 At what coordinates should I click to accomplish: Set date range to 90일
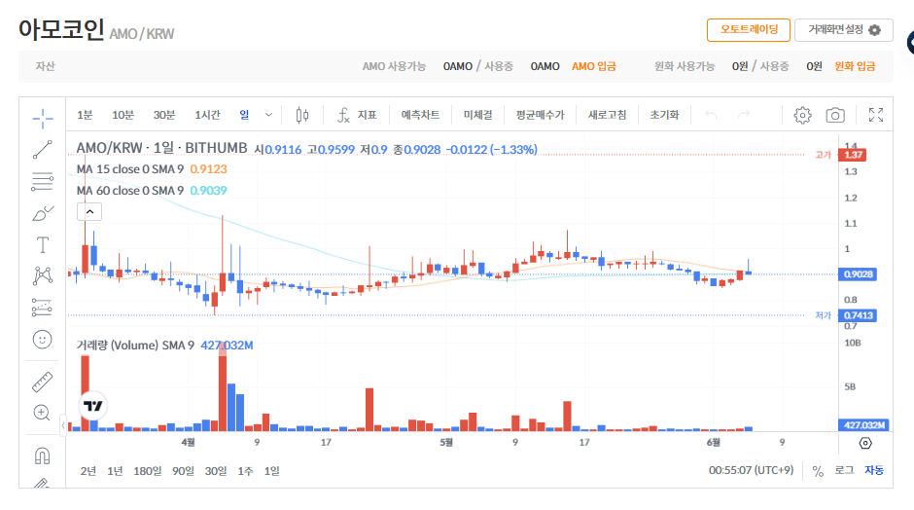point(183,471)
